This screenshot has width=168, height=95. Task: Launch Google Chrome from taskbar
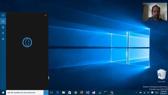(x=76, y=93)
